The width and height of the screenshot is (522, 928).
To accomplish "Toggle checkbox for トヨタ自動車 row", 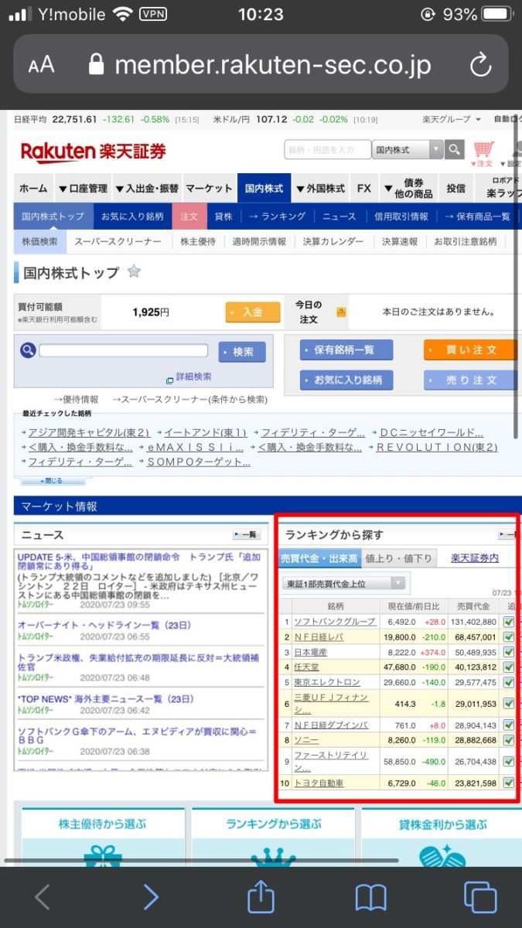I will click(509, 783).
